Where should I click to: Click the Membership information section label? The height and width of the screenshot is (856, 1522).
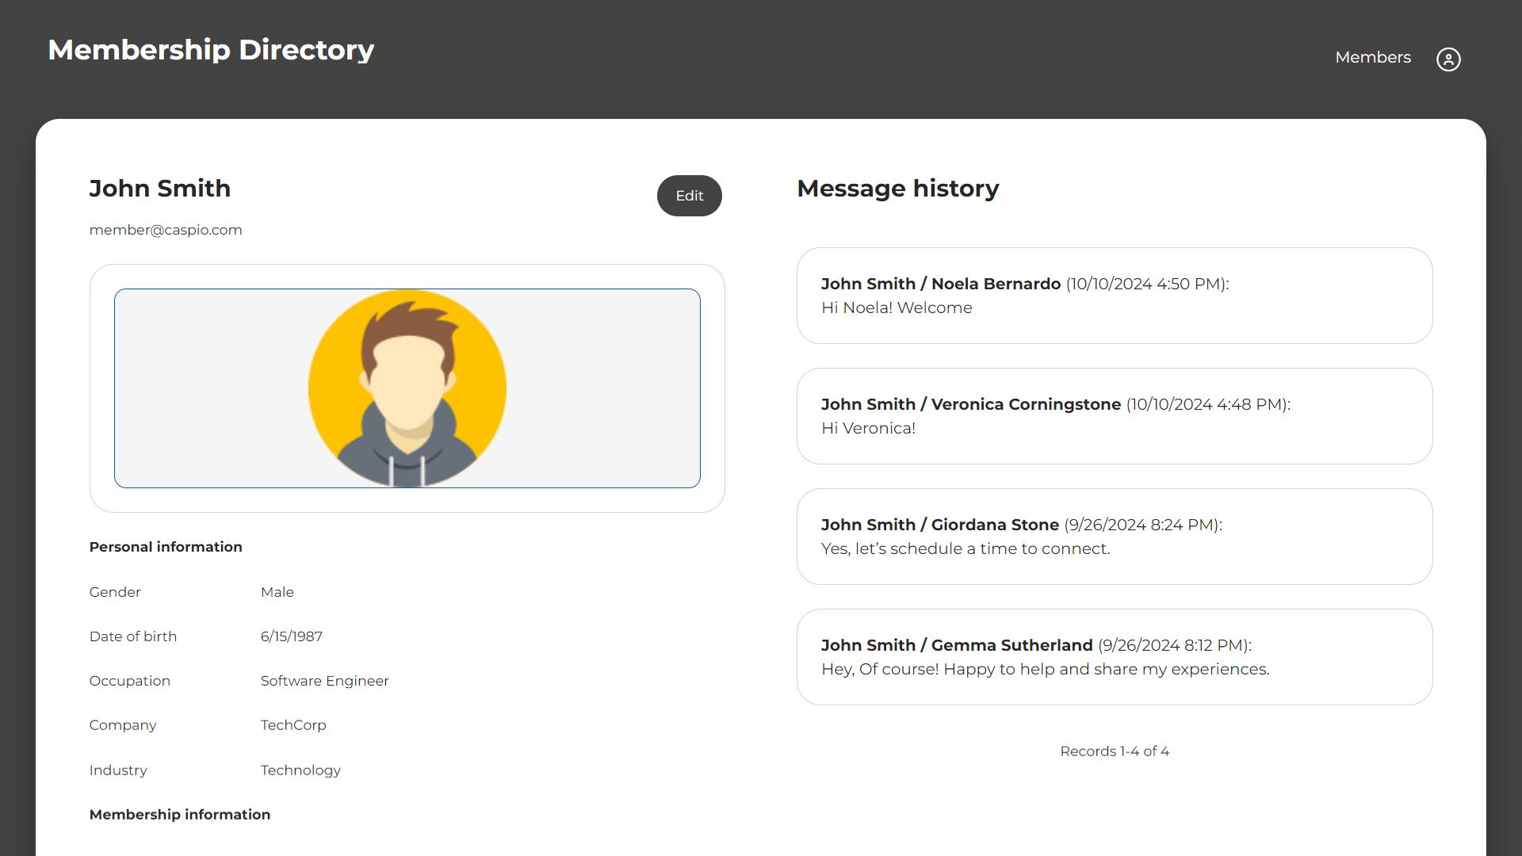180,815
